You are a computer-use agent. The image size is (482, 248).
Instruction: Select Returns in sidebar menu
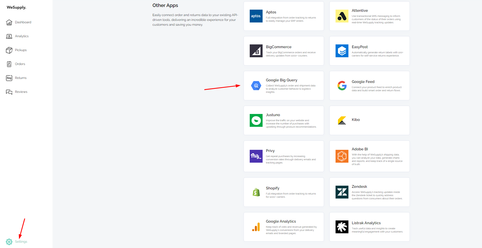click(x=21, y=78)
